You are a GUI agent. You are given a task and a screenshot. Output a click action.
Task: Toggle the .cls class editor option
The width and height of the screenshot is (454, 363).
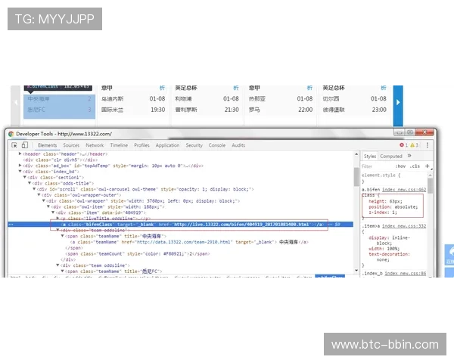pos(415,166)
